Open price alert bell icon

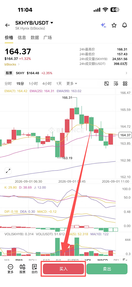tap(125, 25)
